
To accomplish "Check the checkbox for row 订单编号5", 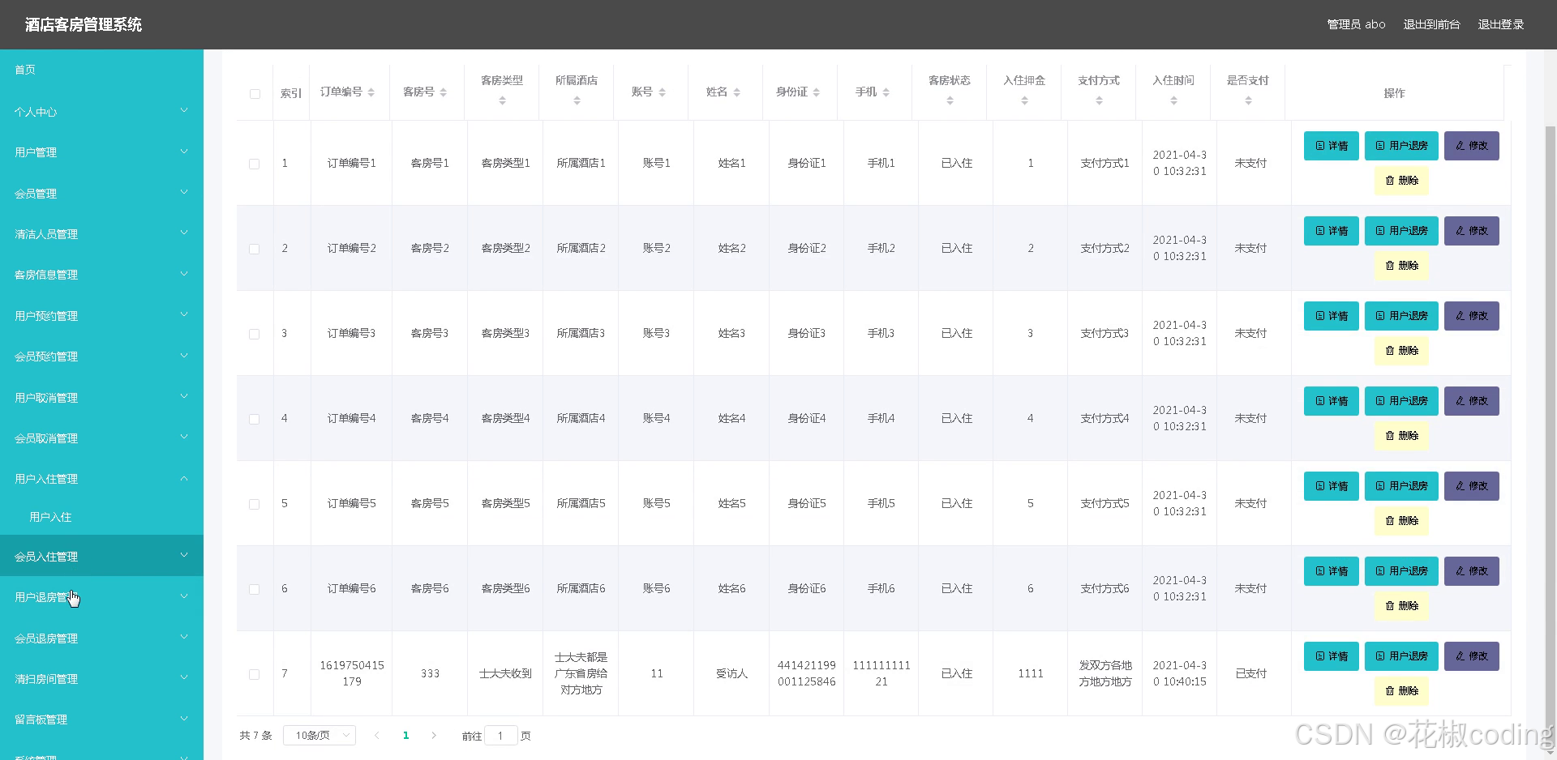I will [x=254, y=504].
